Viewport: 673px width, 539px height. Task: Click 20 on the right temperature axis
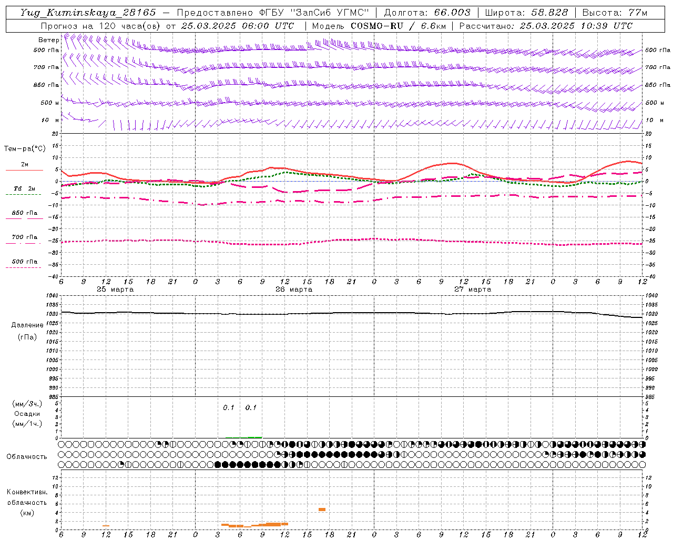point(649,134)
